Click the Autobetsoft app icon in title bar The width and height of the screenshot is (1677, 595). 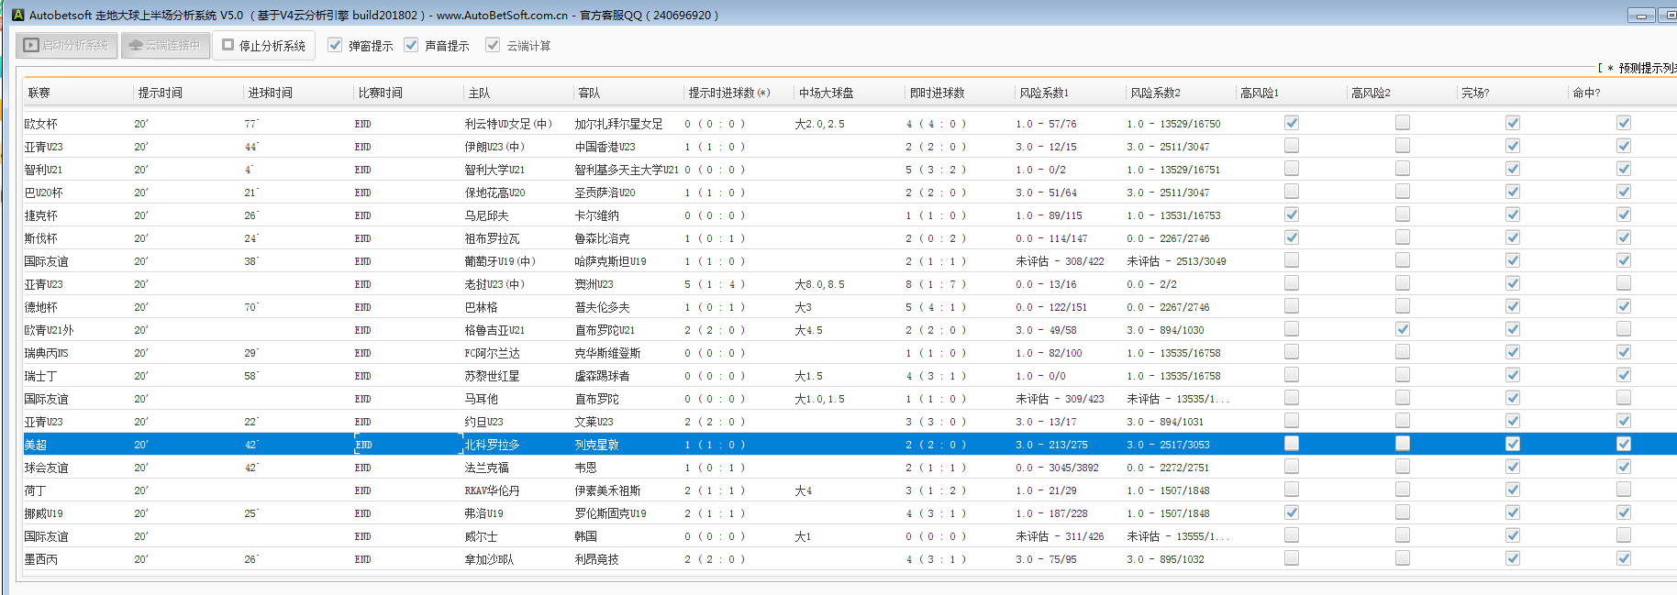17,15
